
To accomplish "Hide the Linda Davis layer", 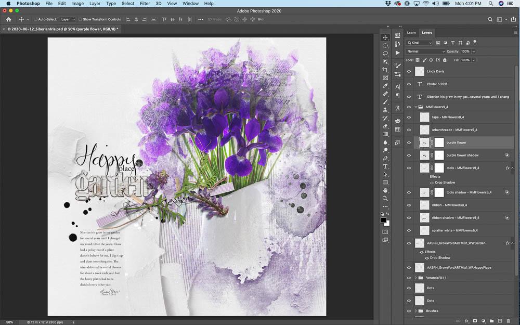I will [409, 71].
